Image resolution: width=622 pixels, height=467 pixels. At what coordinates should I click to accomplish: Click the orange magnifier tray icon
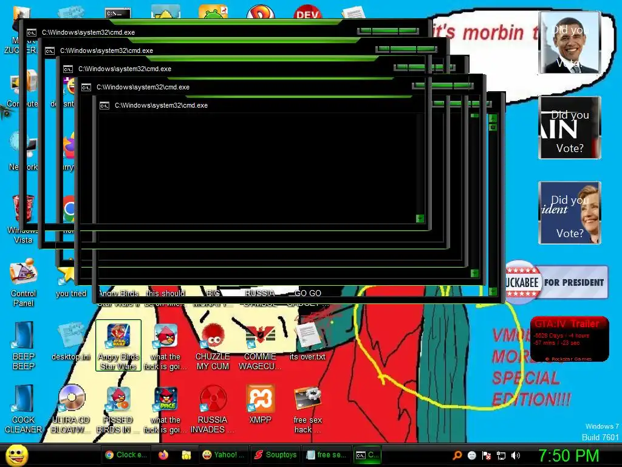[457, 455]
